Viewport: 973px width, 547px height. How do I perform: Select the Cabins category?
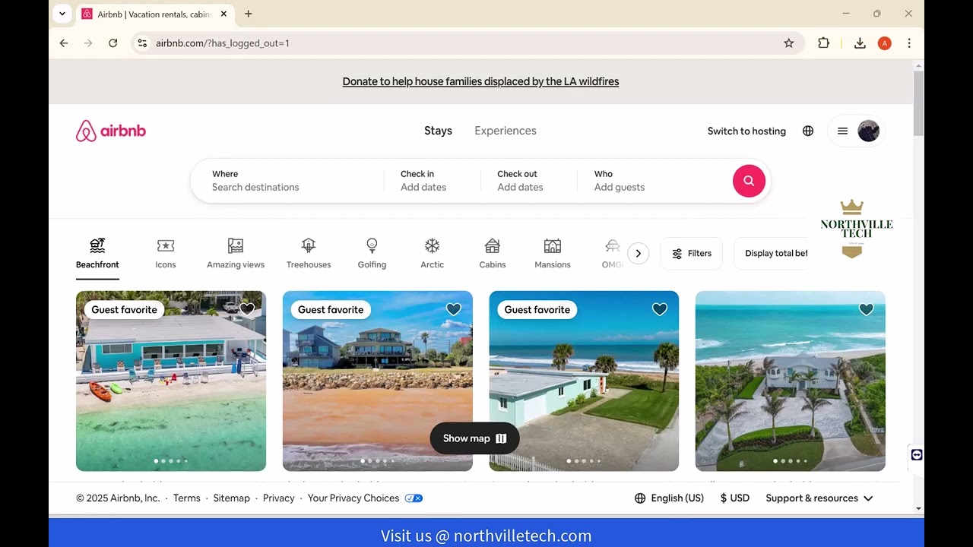click(x=493, y=254)
